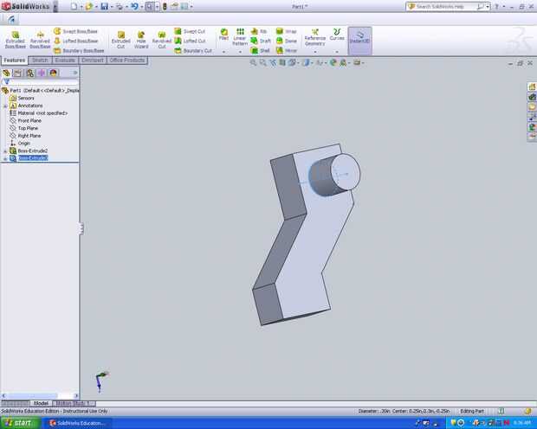Toggle the Instant3D button
The height and width of the screenshot is (429, 537).
(360, 41)
